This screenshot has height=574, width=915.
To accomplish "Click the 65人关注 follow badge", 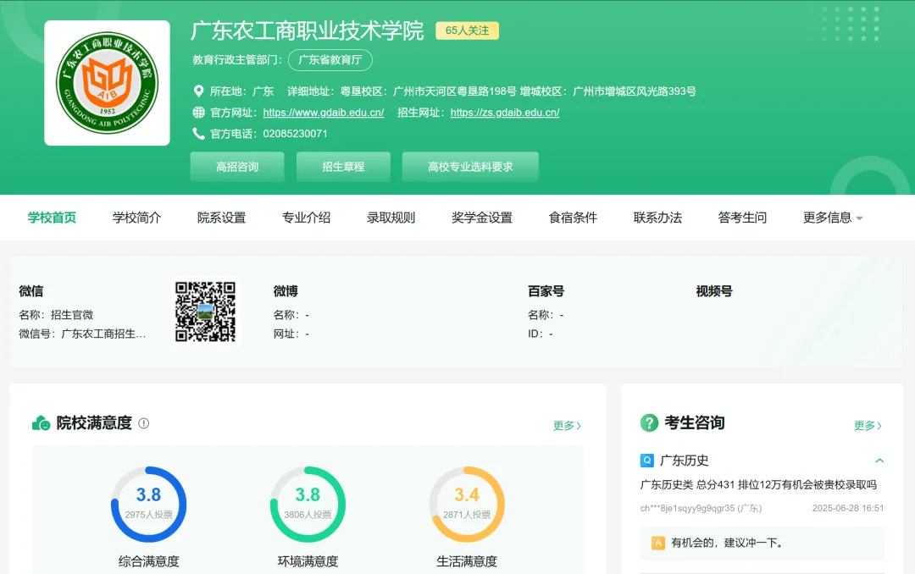I will pyautogui.click(x=467, y=30).
